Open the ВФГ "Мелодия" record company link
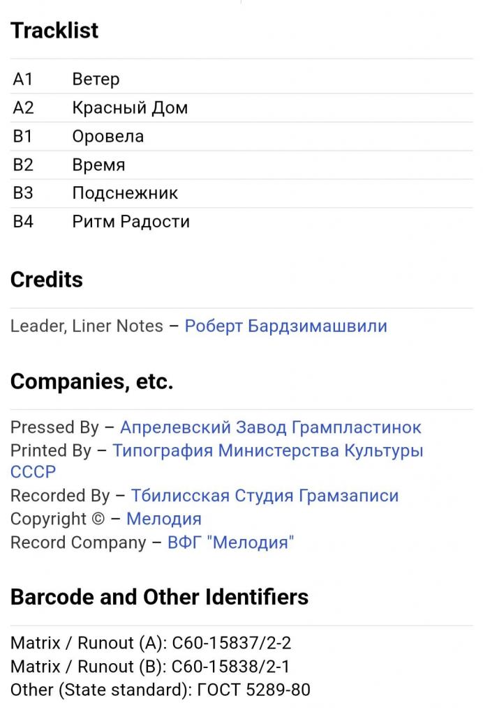Image resolution: width=483 pixels, height=714 pixels. click(230, 542)
